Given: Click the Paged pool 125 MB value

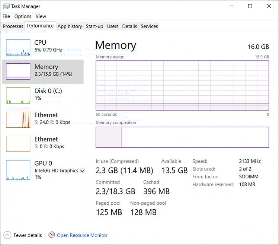Looking at the screenshot, I should 109,212.
